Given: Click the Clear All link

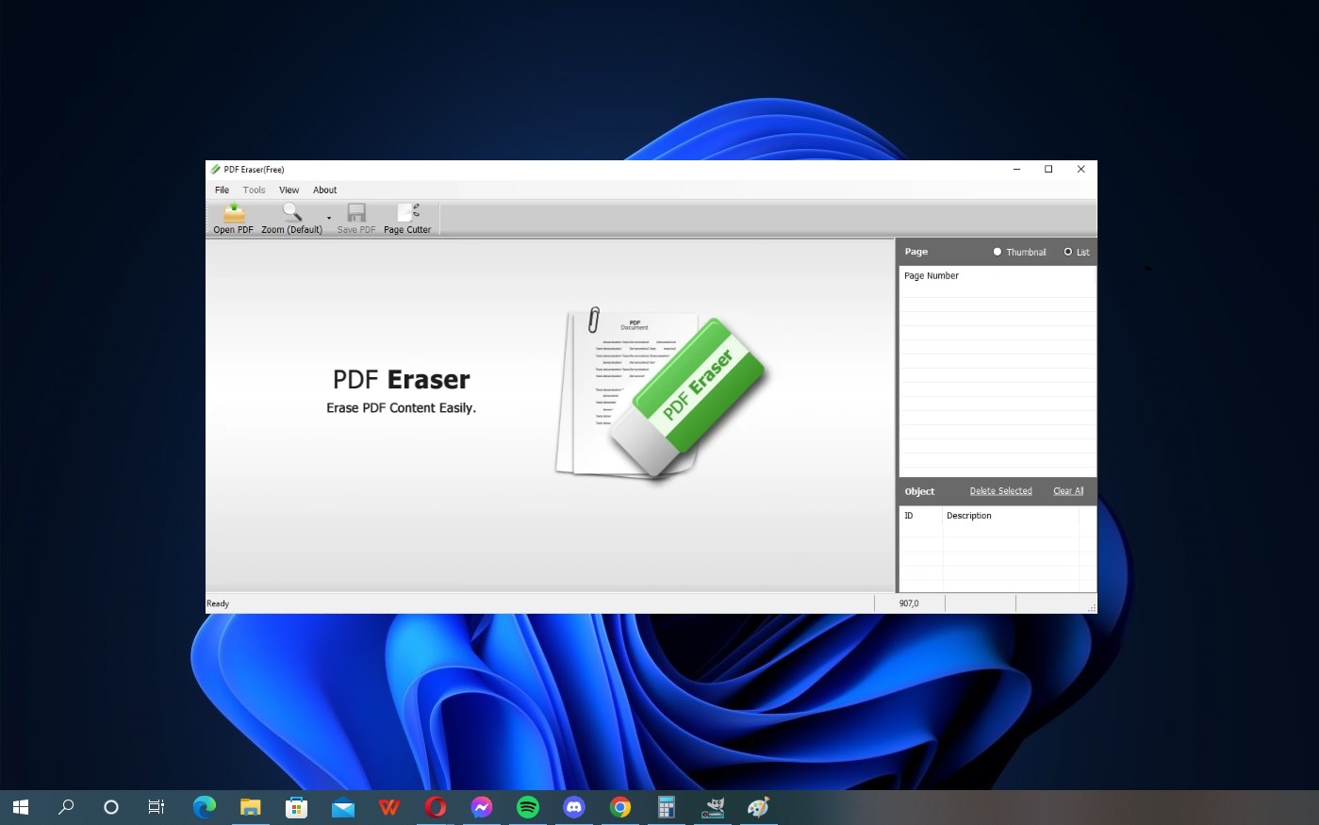Looking at the screenshot, I should point(1068,491).
